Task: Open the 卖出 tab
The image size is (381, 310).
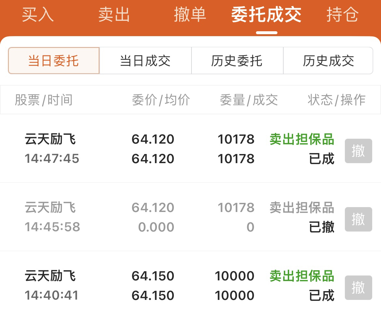Action: point(114,15)
